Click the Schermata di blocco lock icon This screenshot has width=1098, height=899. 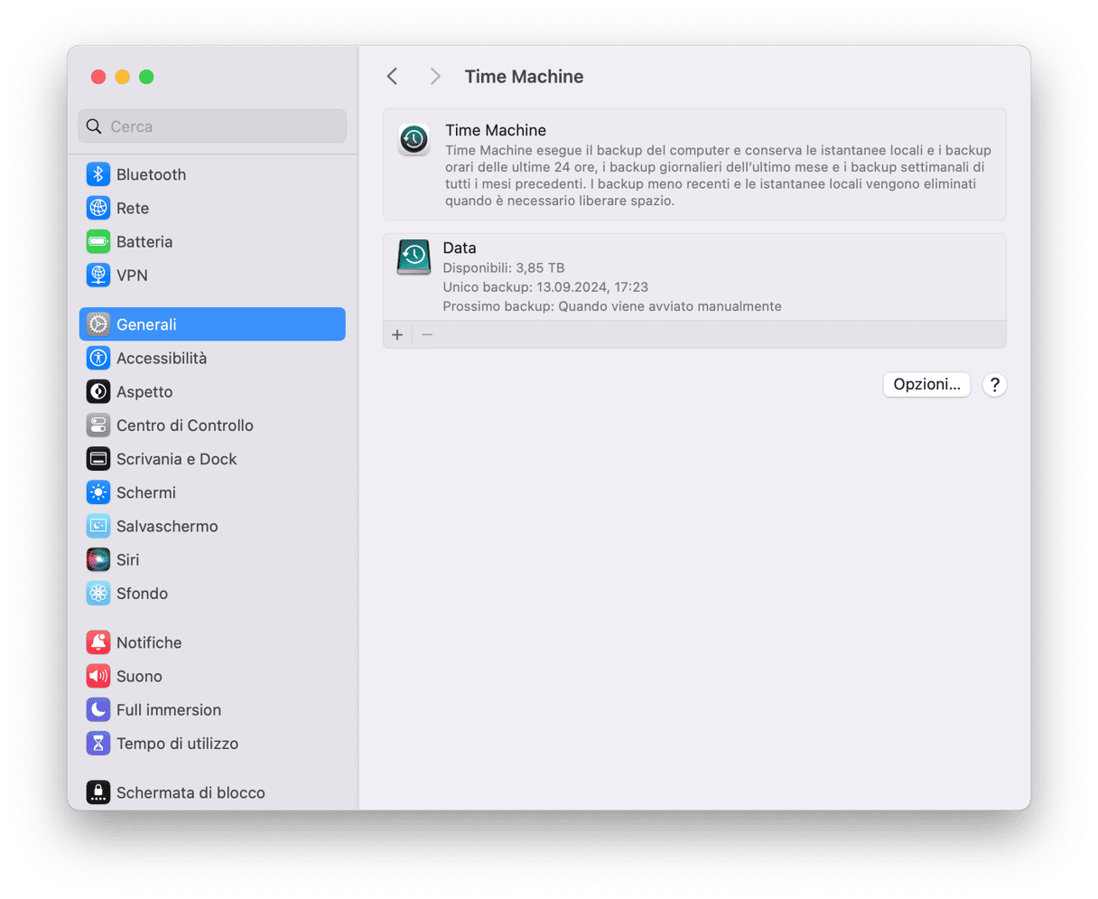[98, 792]
